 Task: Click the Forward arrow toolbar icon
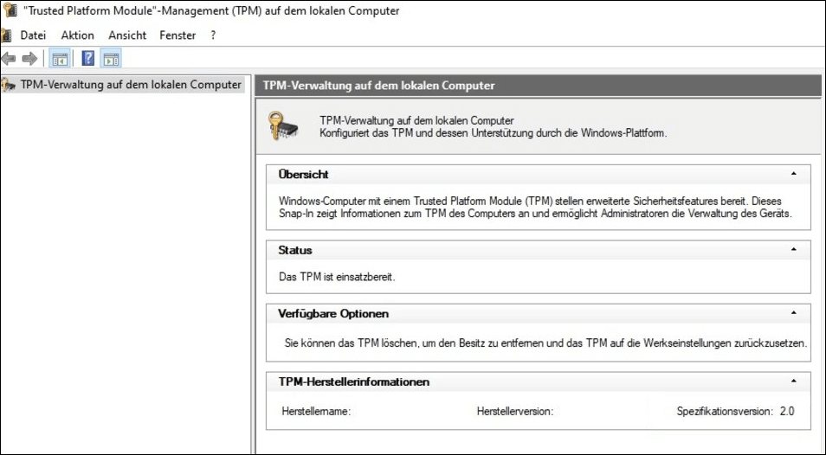tap(29, 58)
